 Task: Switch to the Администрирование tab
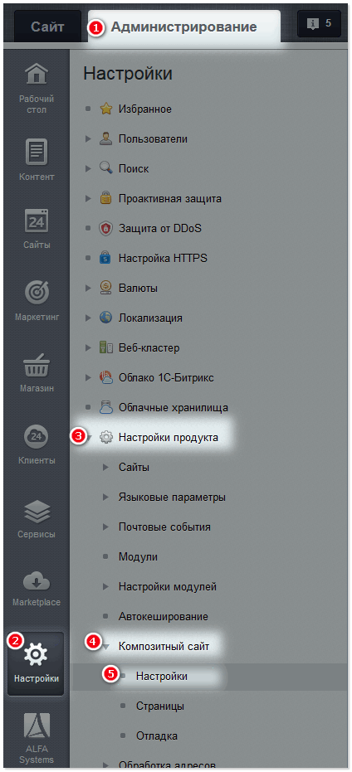[184, 27]
